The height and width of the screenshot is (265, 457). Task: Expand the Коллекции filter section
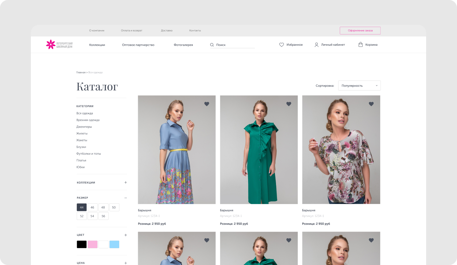(x=126, y=183)
